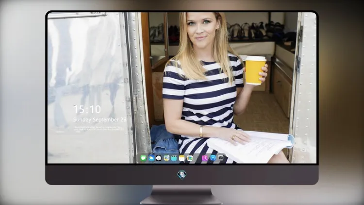Image resolution: width=364 pixels, height=205 pixels.
Task: Open the yellow Notes app in dock
Action: pyautogui.click(x=182, y=158)
